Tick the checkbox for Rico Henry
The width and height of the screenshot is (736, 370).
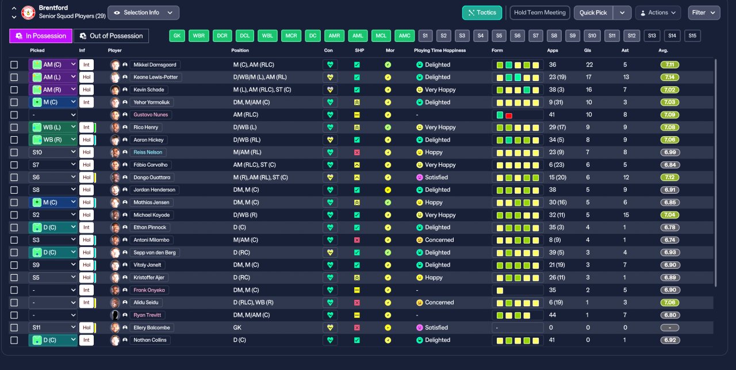point(14,128)
